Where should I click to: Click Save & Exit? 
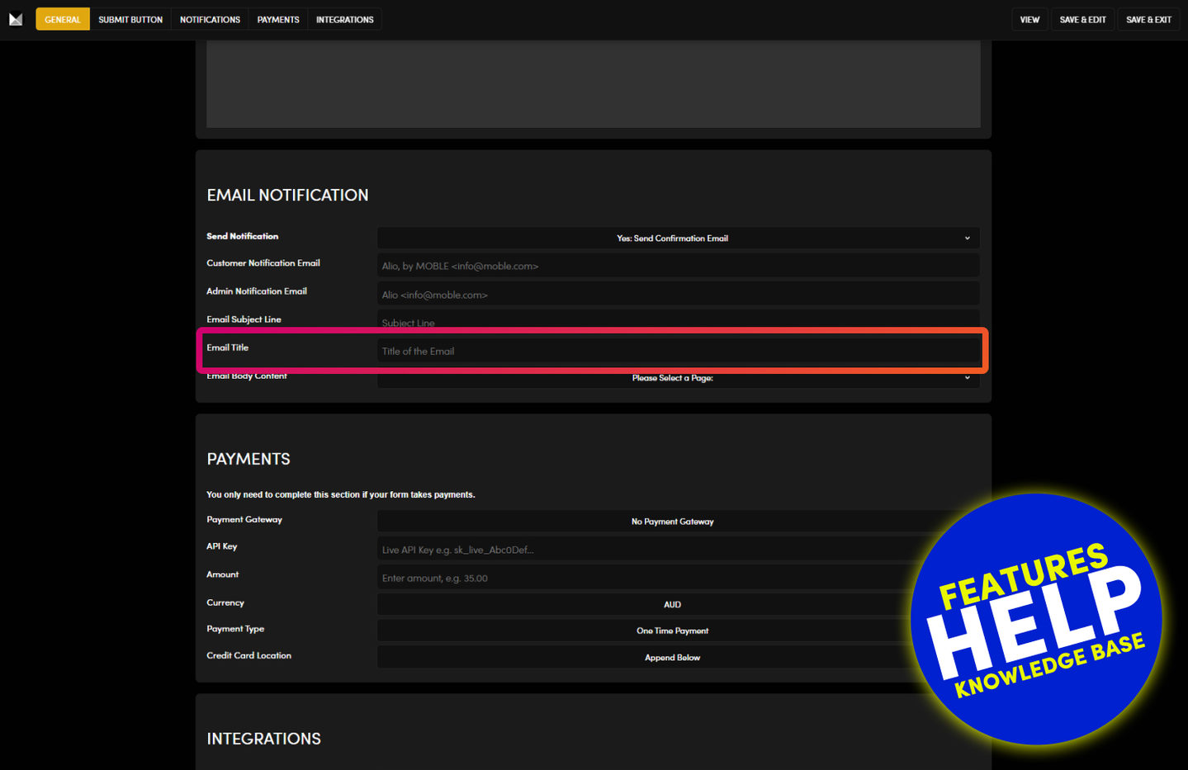[1148, 19]
